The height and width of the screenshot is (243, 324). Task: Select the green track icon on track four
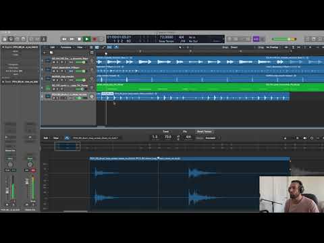[x=48, y=88]
